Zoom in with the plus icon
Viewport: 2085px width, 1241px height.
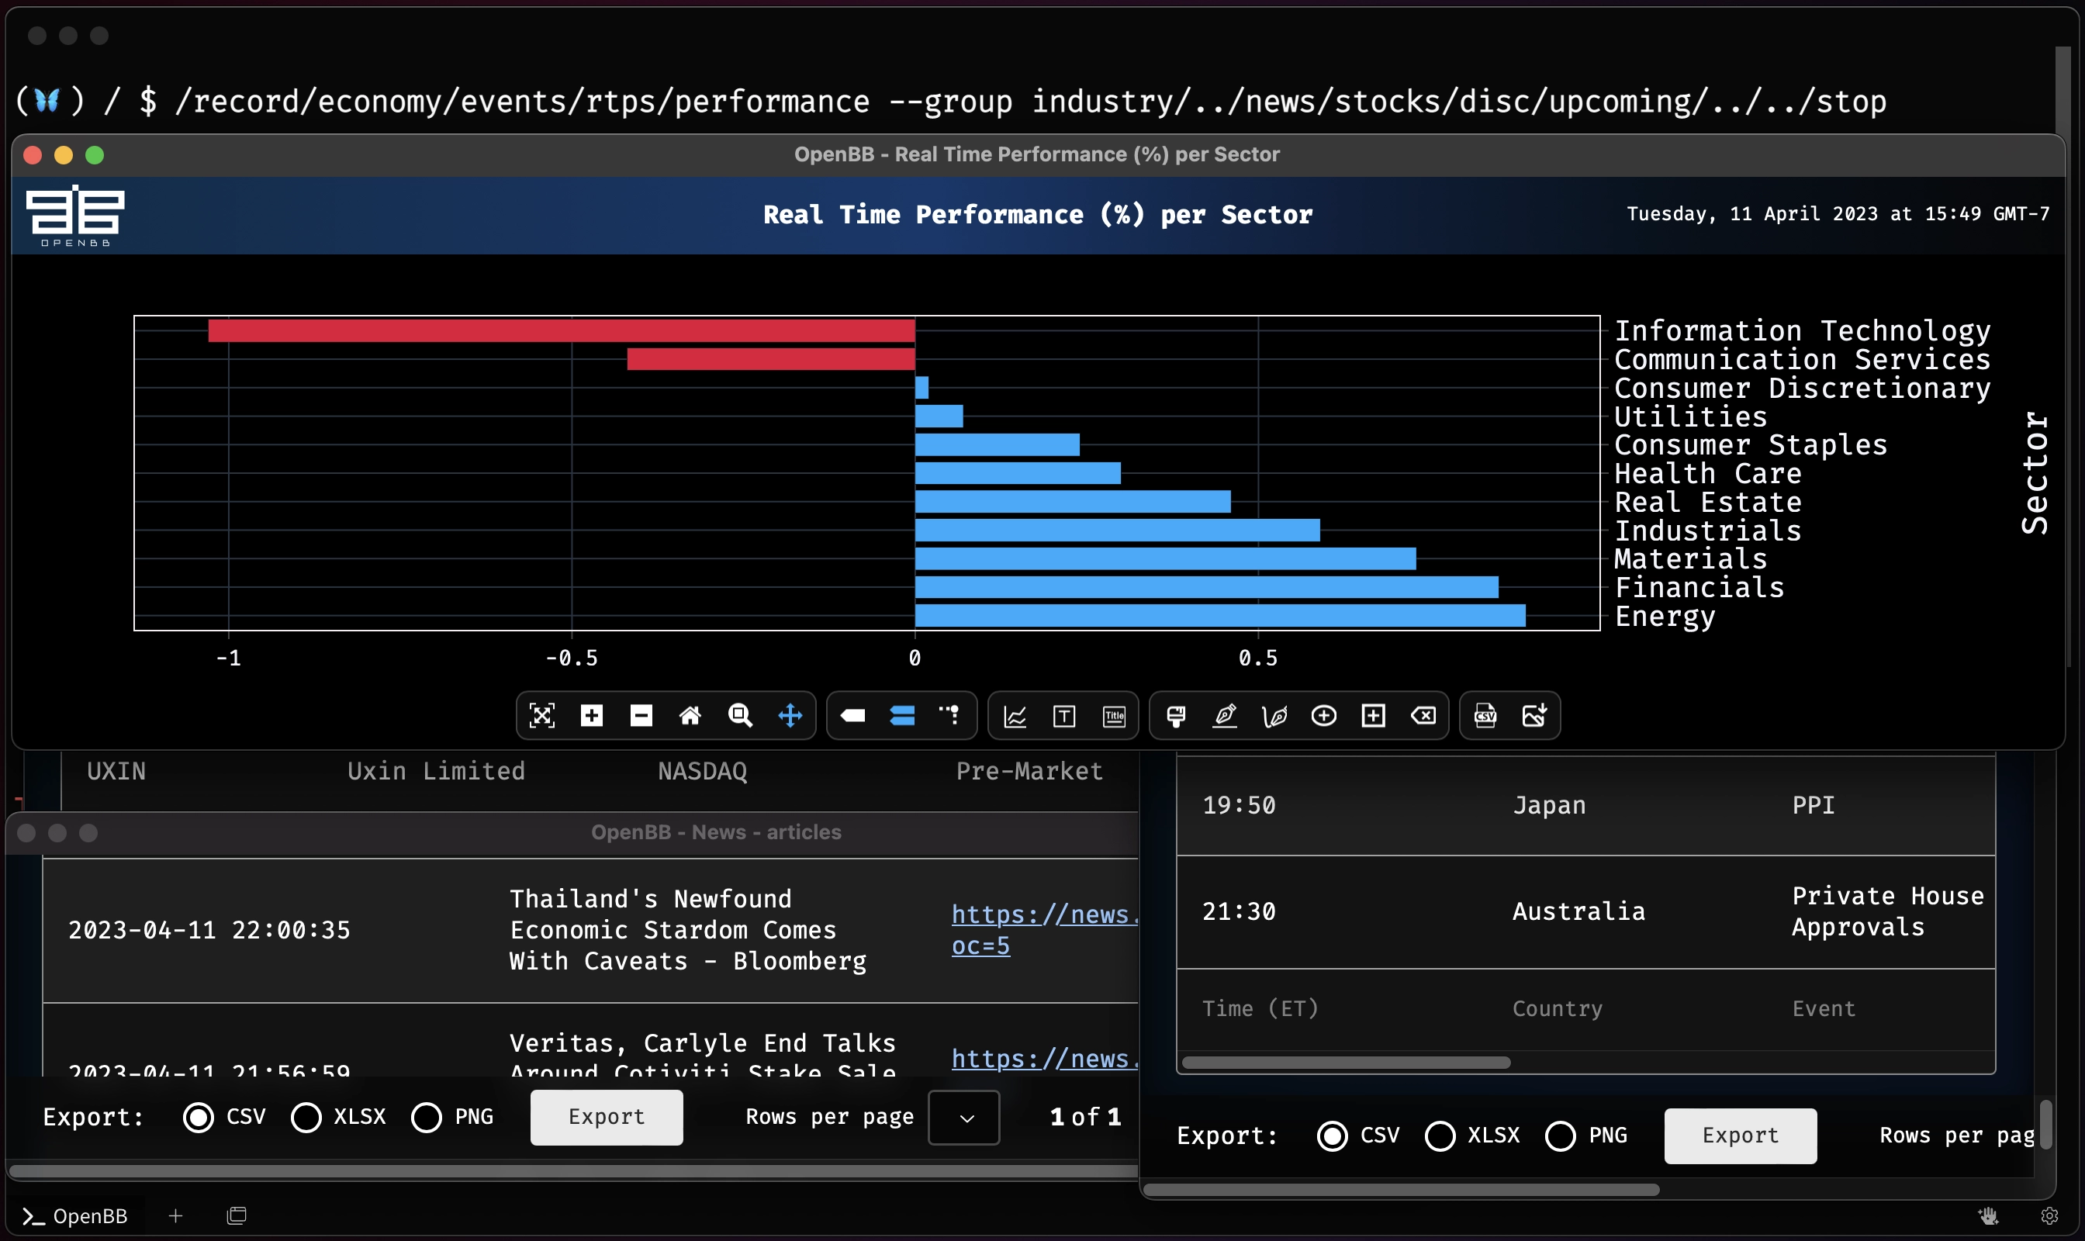591,716
